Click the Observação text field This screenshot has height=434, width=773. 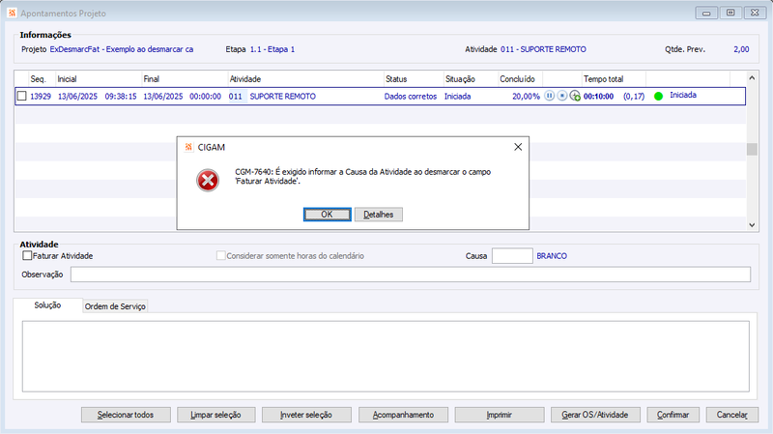tap(411, 275)
